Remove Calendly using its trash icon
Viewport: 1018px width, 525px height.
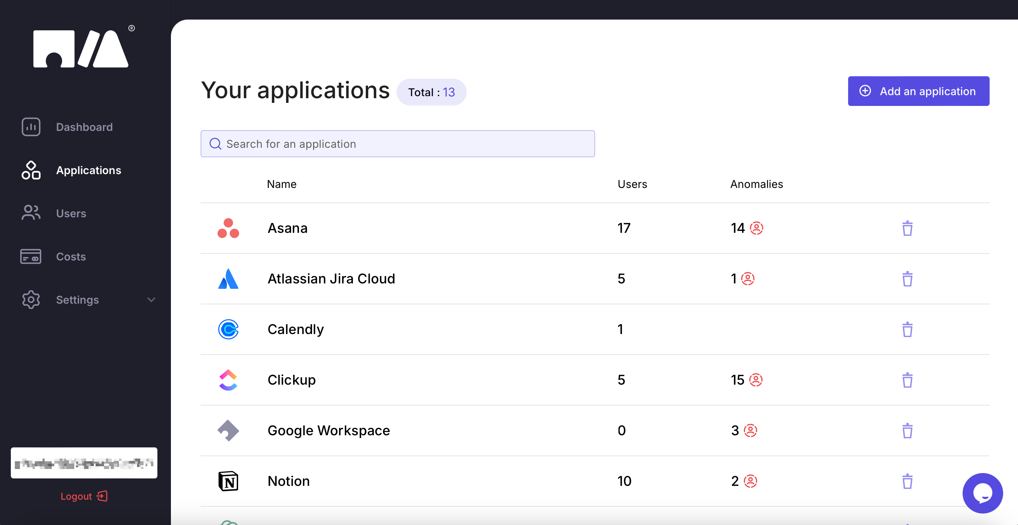[x=907, y=329]
